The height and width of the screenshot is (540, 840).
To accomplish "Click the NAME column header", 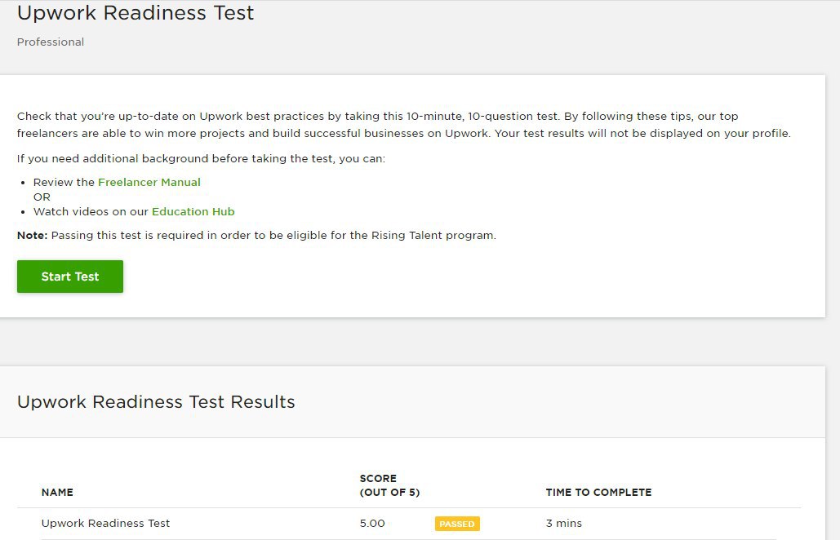I will tap(57, 492).
